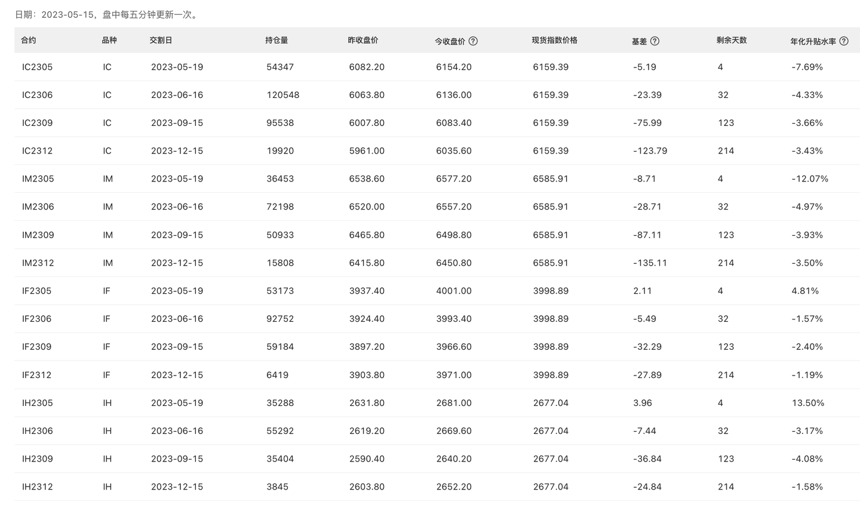This screenshot has height=517, width=860.
Task: Click the IM2305 discount rate -12.07%
Action: [x=809, y=179]
